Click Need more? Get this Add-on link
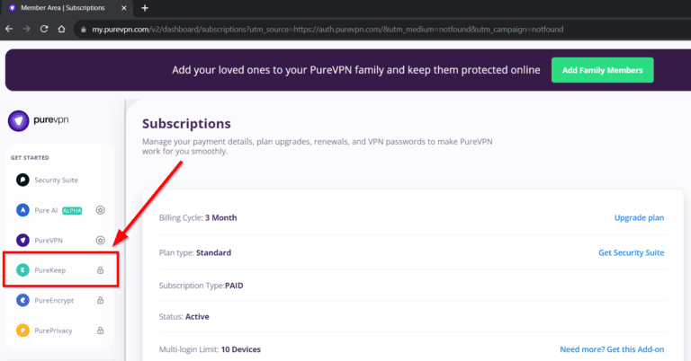The height and width of the screenshot is (361, 691). (612, 348)
